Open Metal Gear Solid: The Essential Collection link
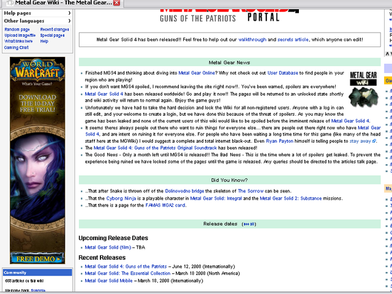Image resolution: width=392 pixels, height=294 pixels. (127, 273)
